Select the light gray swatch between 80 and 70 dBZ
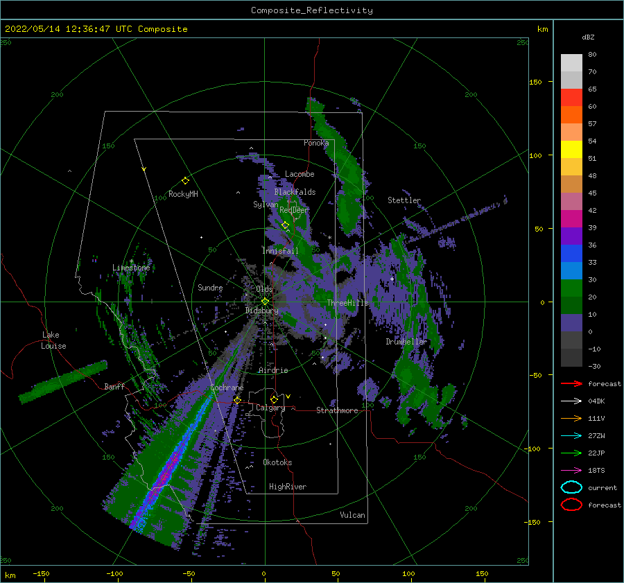This screenshot has height=583, width=624. [571, 63]
